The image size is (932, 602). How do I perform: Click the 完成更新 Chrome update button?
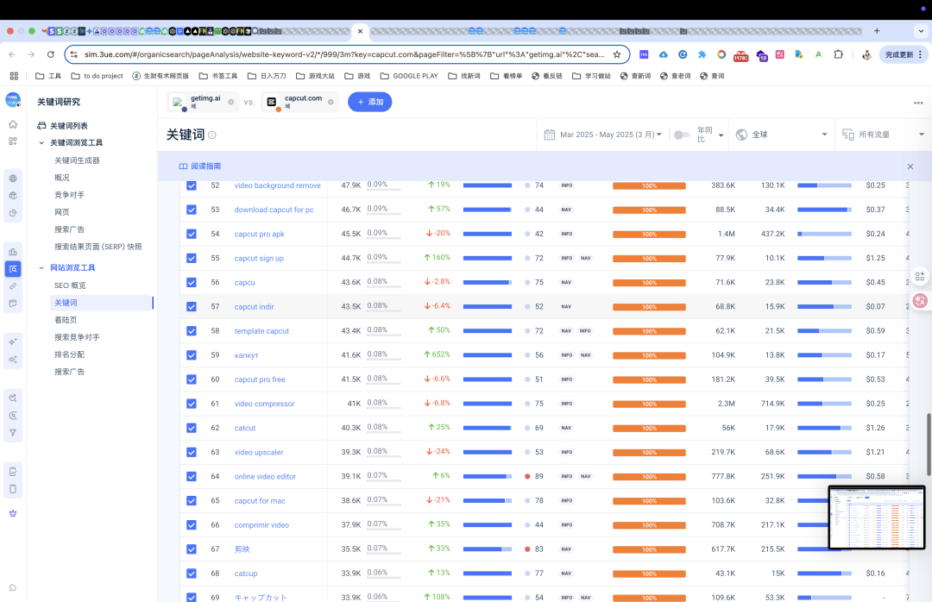coord(903,54)
